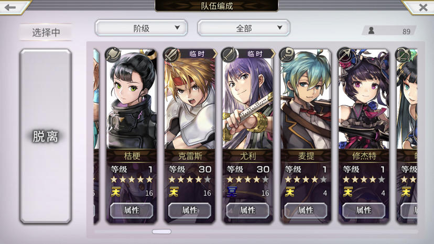Viewport: 434px width, 244px height.
Task: Close the 队伍编成 screen with X
Action: coord(422,7)
